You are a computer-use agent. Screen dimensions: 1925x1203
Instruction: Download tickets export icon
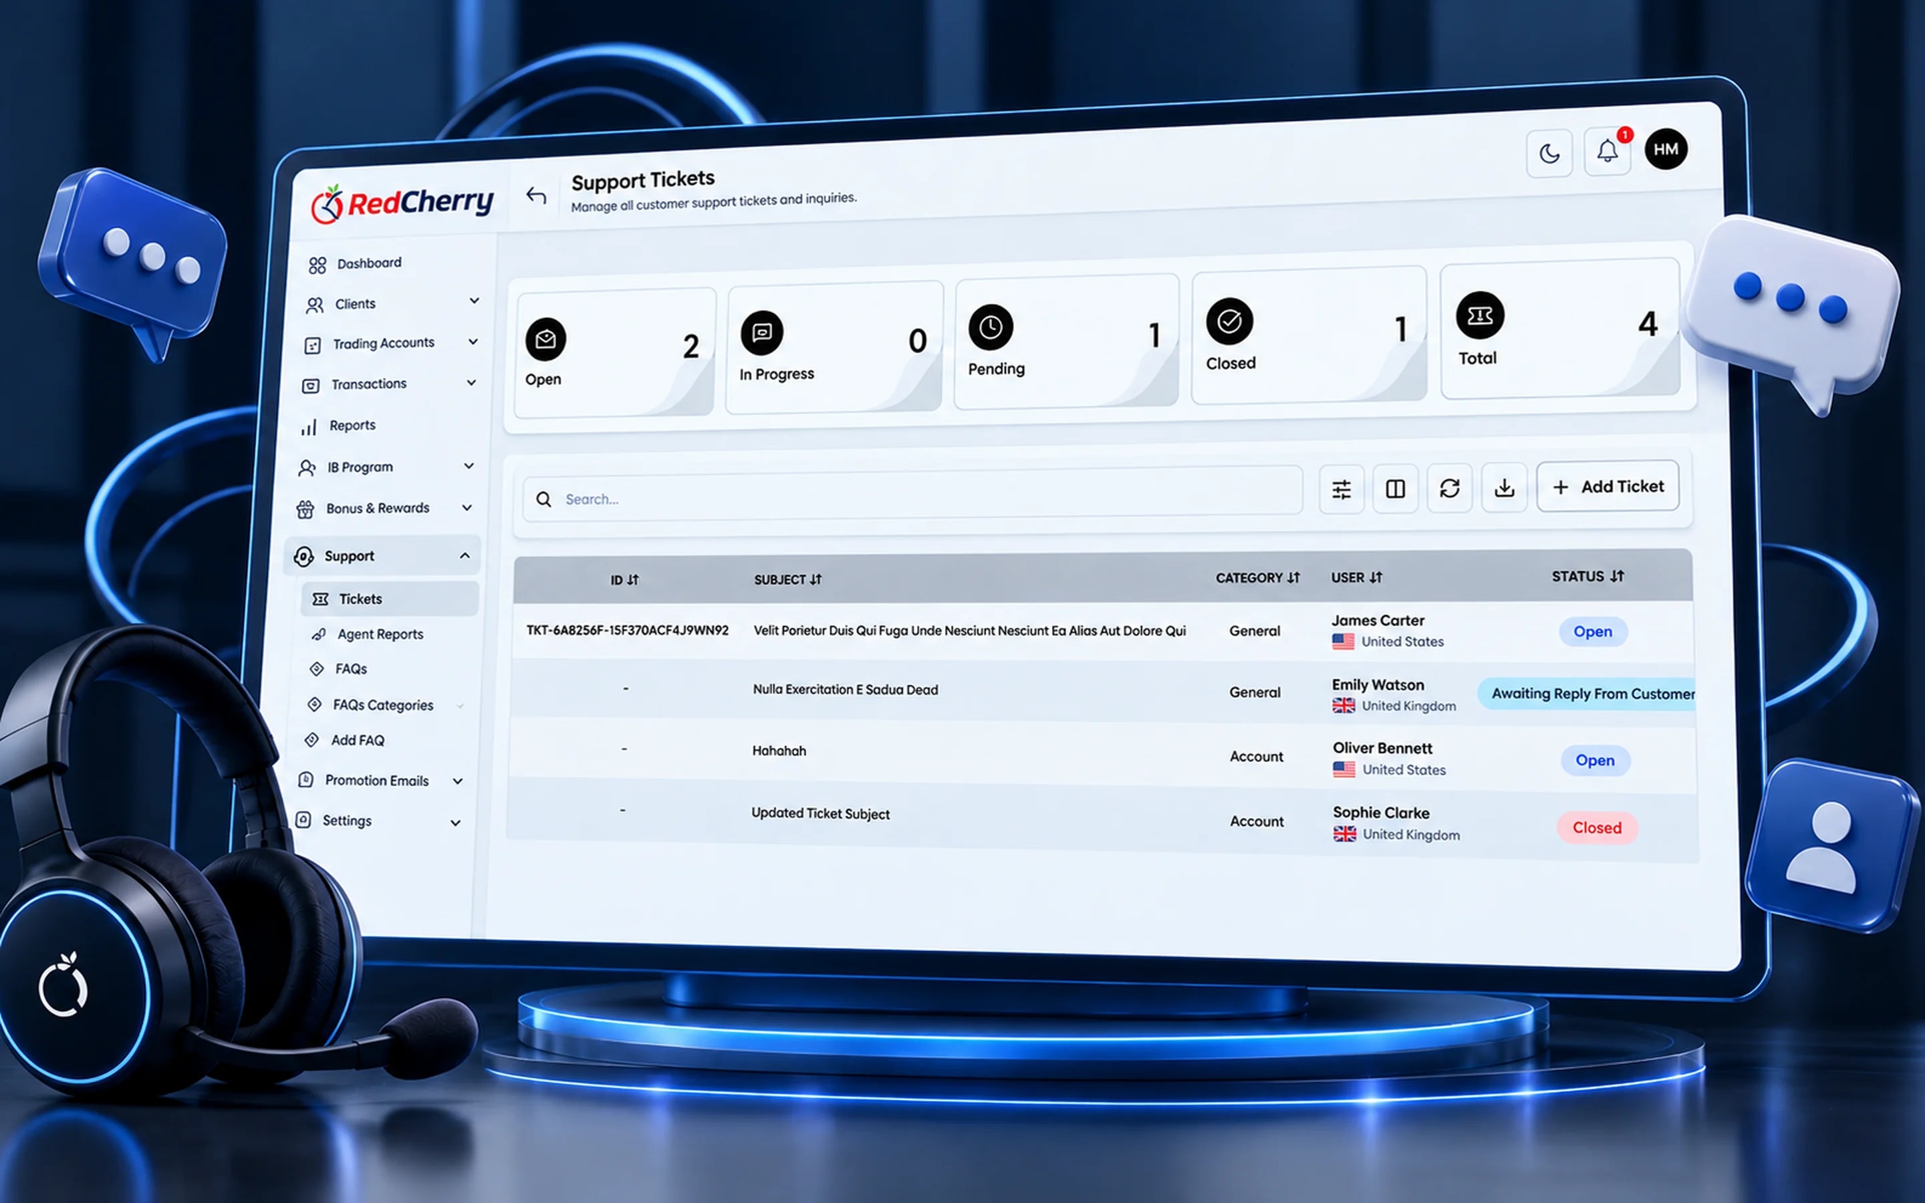point(1504,487)
